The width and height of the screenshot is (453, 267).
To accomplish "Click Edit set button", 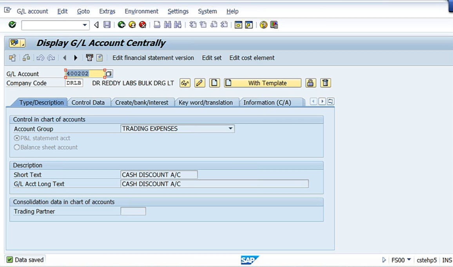I will 212,58.
